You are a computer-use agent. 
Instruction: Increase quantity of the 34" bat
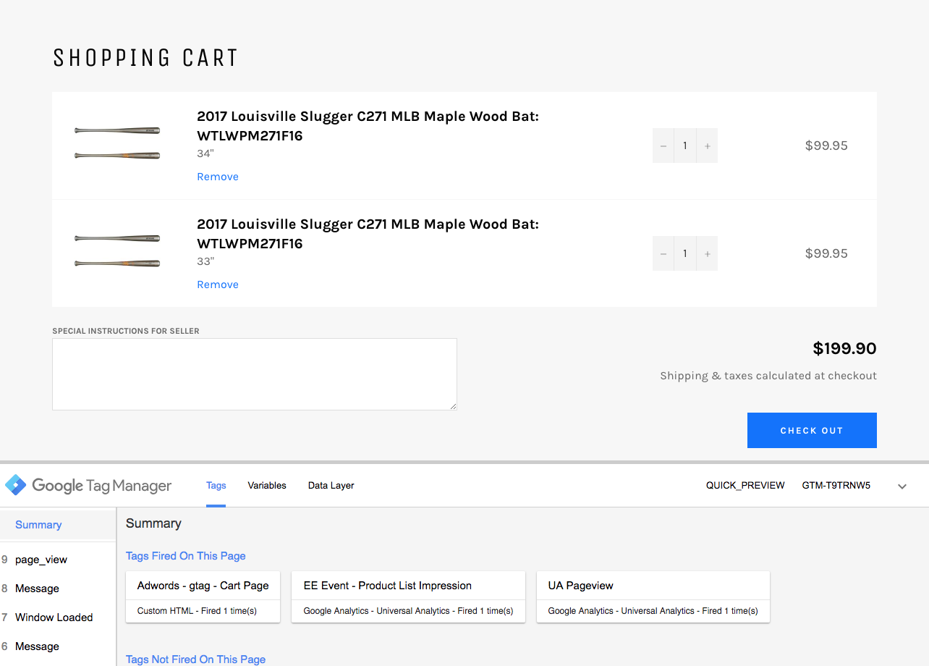click(707, 146)
